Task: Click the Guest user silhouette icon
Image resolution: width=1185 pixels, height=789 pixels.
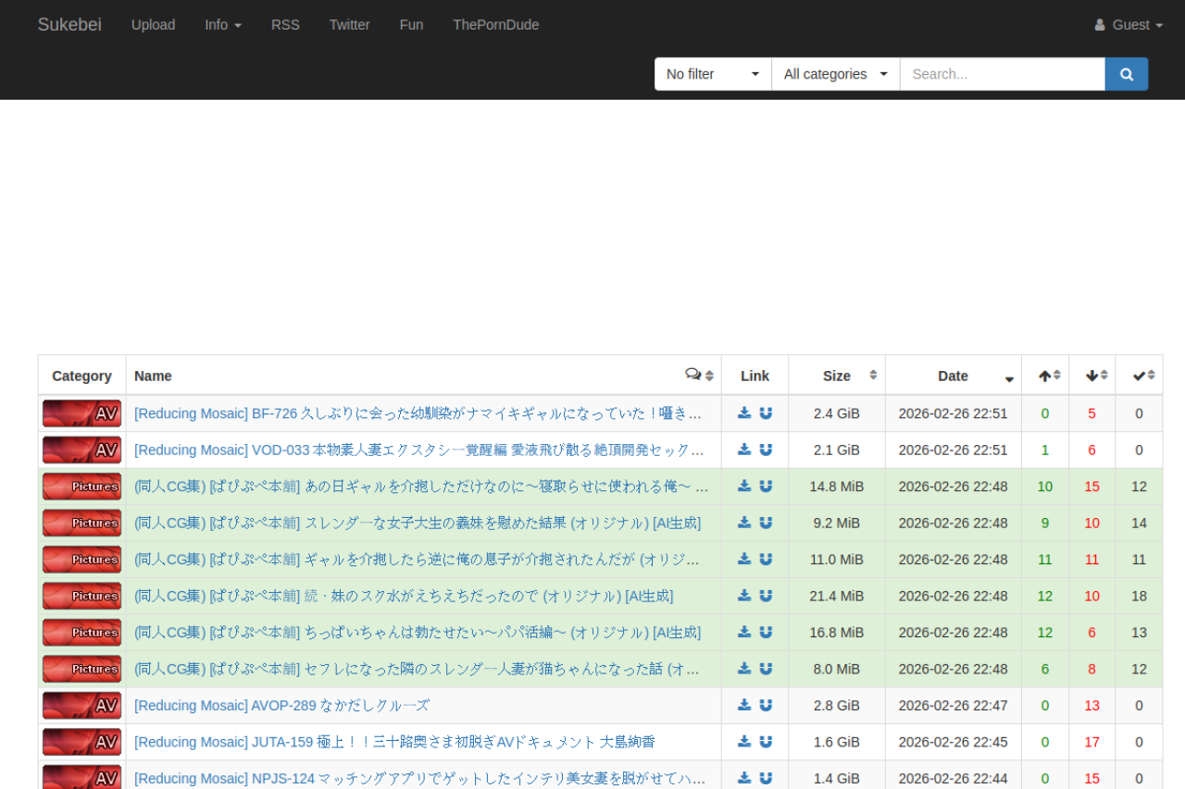Action: point(1101,25)
